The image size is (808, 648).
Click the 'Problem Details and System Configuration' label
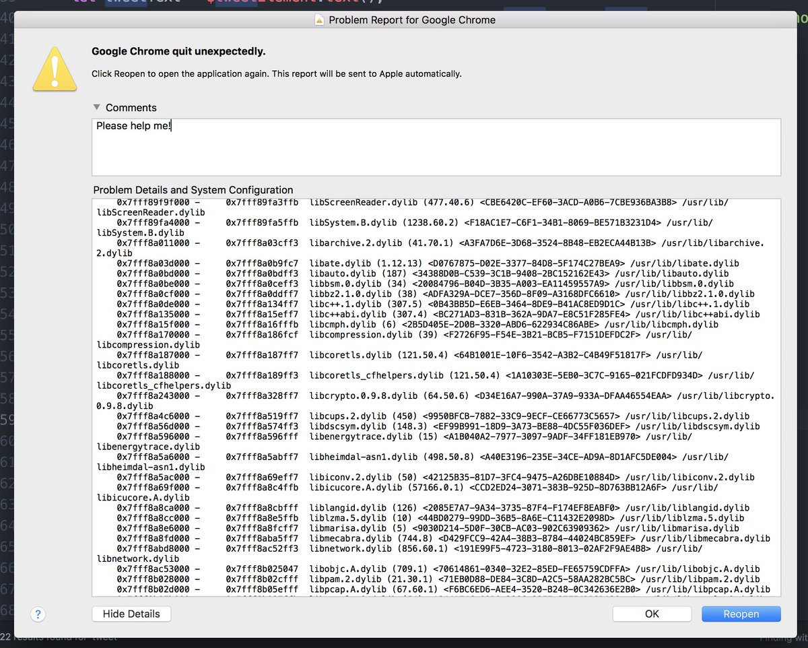193,190
